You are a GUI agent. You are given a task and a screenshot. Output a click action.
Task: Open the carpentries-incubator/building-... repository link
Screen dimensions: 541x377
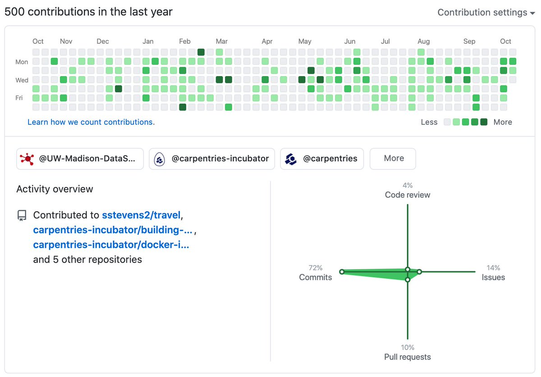click(113, 230)
